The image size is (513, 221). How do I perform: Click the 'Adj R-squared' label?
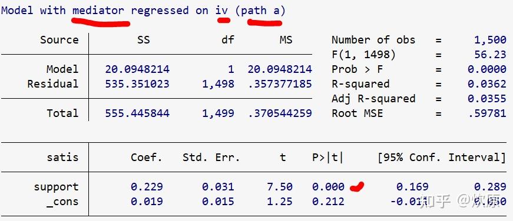[373, 99]
